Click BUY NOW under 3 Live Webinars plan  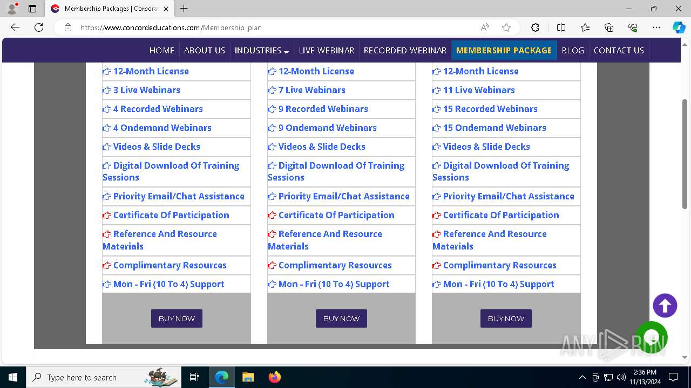click(177, 318)
